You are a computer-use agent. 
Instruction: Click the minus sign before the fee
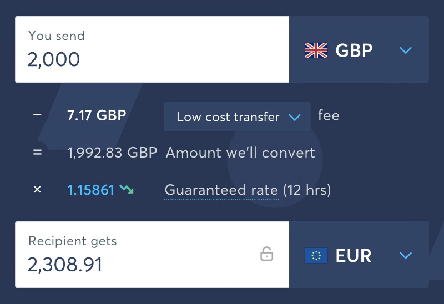coord(37,115)
